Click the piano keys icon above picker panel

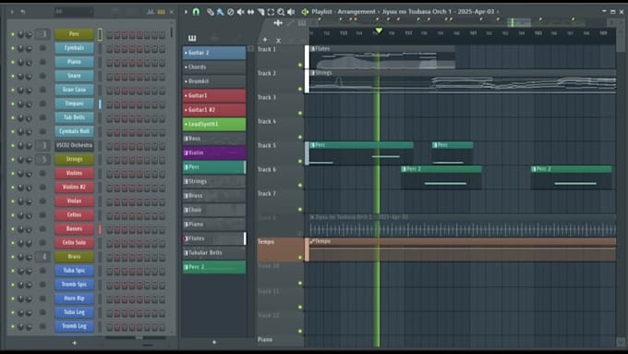point(192,39)
